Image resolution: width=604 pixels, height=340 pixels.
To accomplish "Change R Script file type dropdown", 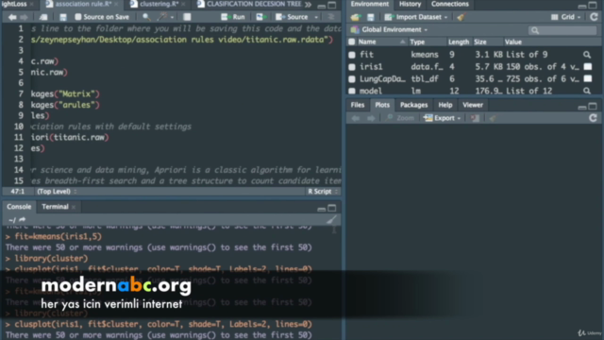I will pos(323,191).
